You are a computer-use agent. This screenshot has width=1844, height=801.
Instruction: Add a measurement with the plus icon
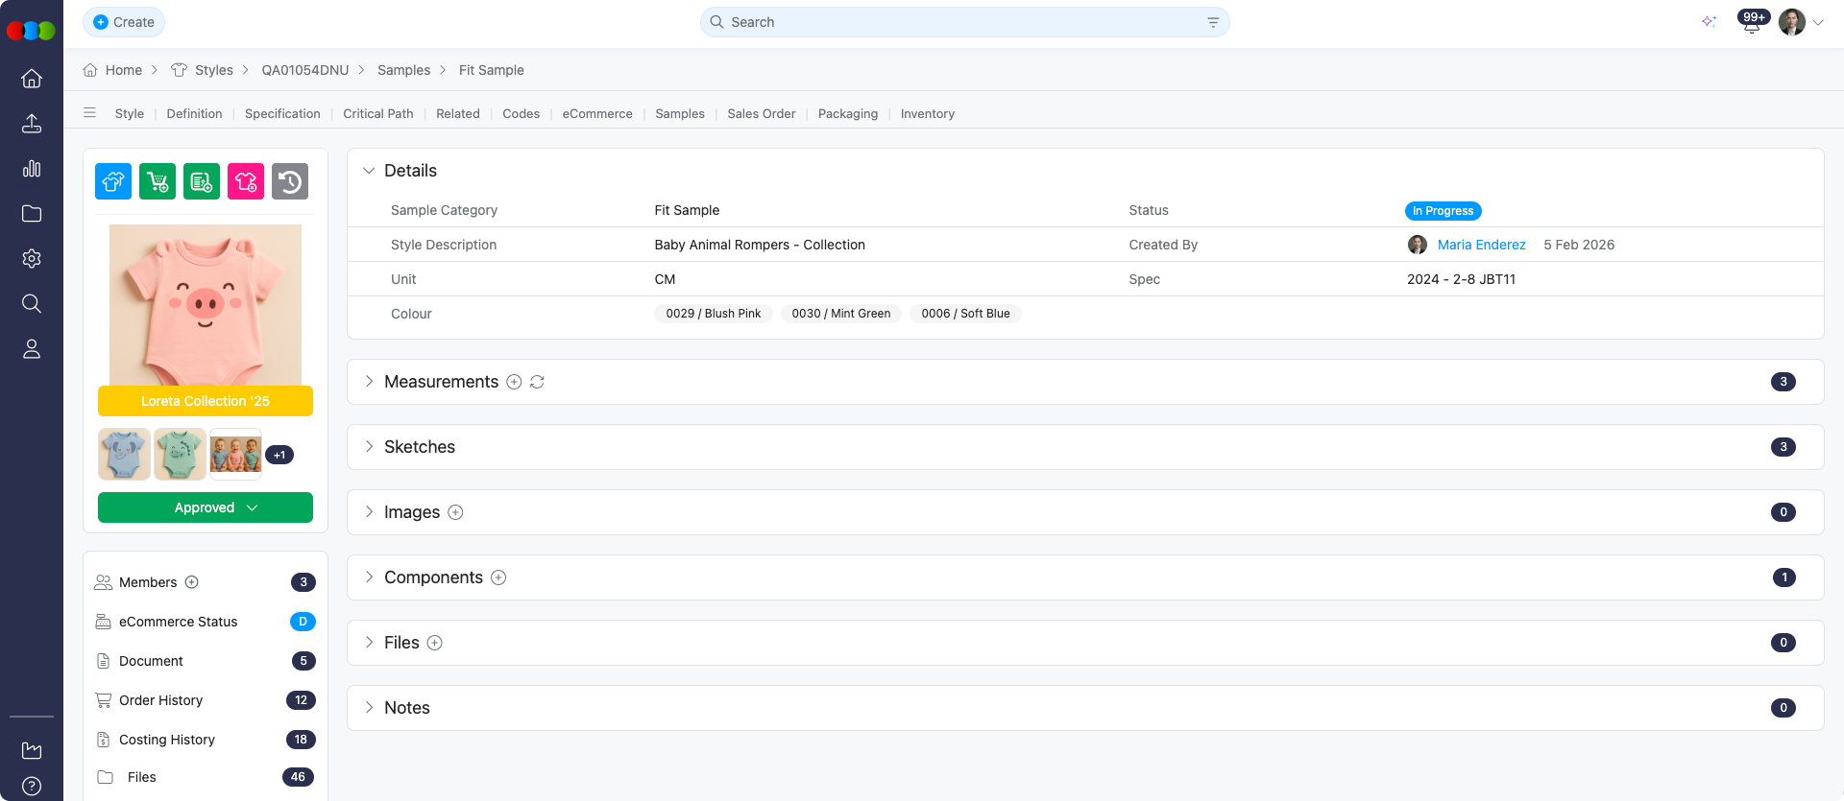514,382
